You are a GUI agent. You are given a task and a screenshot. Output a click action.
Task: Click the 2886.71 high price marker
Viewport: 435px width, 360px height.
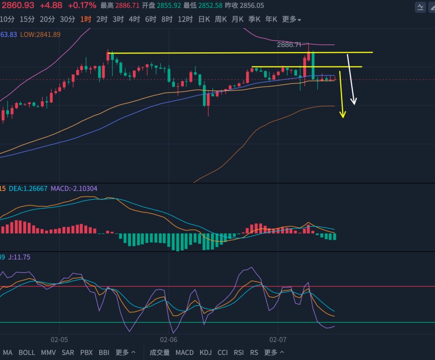(x=289, y=44)
